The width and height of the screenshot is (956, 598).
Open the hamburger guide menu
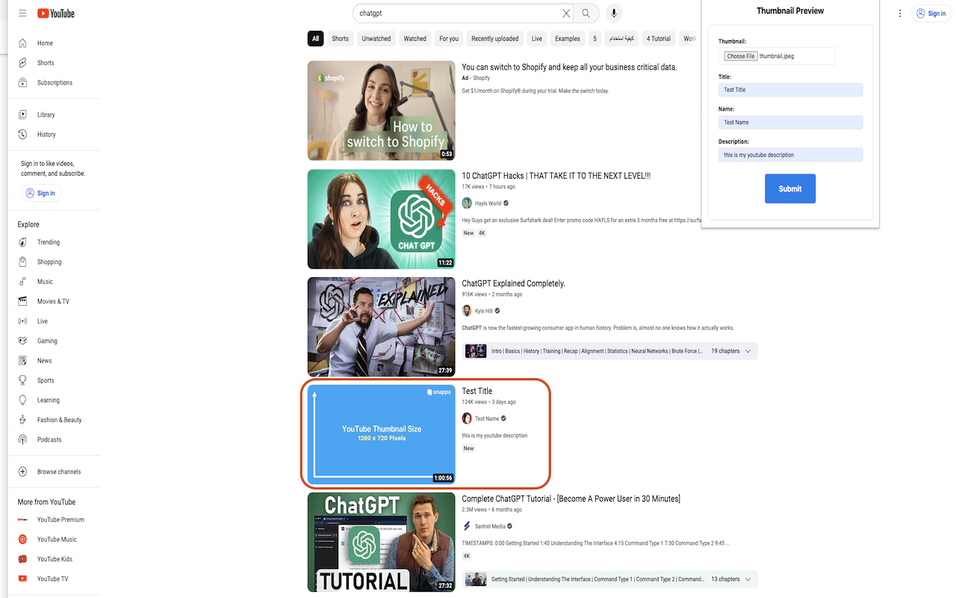[x=22, y=13]
